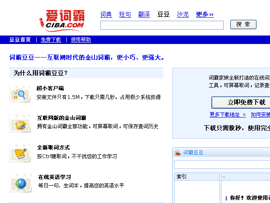Click the heading 在线英语学习
Viewport: 270px width, 203px height.
[54, 177]
